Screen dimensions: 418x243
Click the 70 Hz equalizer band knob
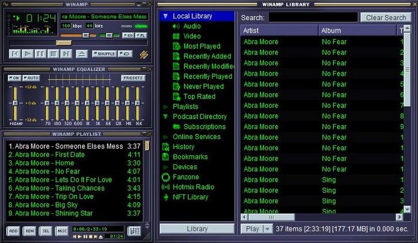(47, 103)
